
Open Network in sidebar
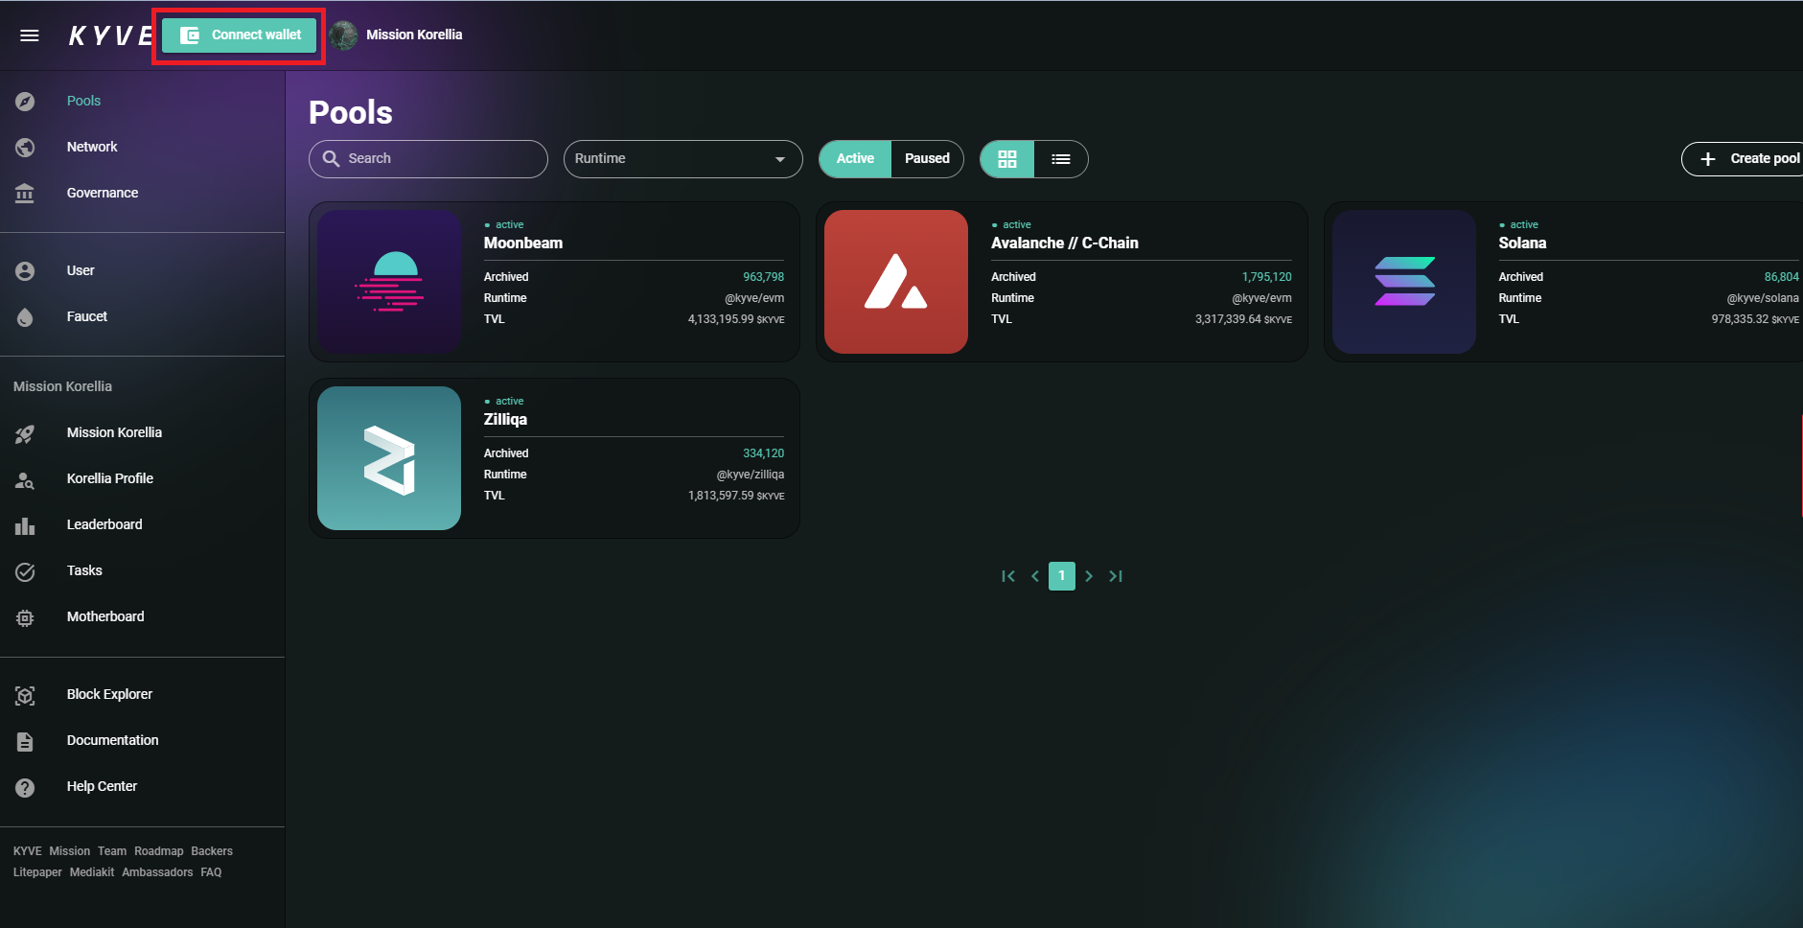pos(92,147)
